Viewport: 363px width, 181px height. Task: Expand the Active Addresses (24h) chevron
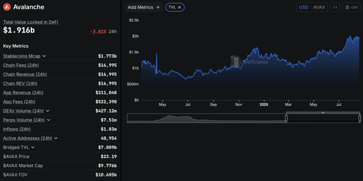56,138
